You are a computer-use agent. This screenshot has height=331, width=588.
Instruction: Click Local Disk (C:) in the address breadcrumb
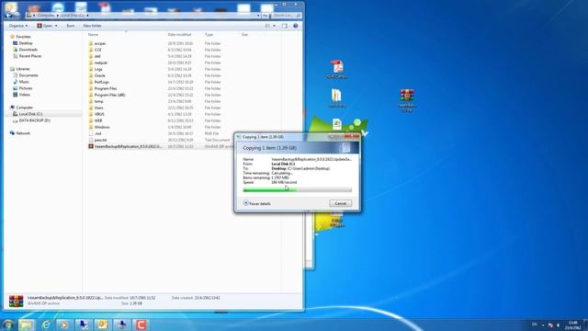tap(73, 16)
